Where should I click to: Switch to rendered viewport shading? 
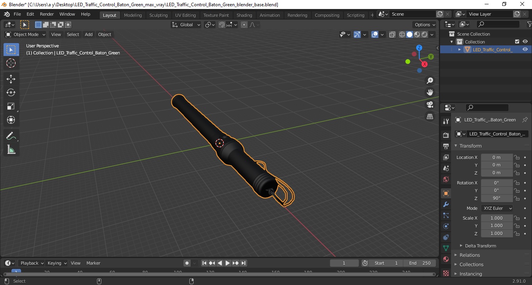click(x=424, y=34)
